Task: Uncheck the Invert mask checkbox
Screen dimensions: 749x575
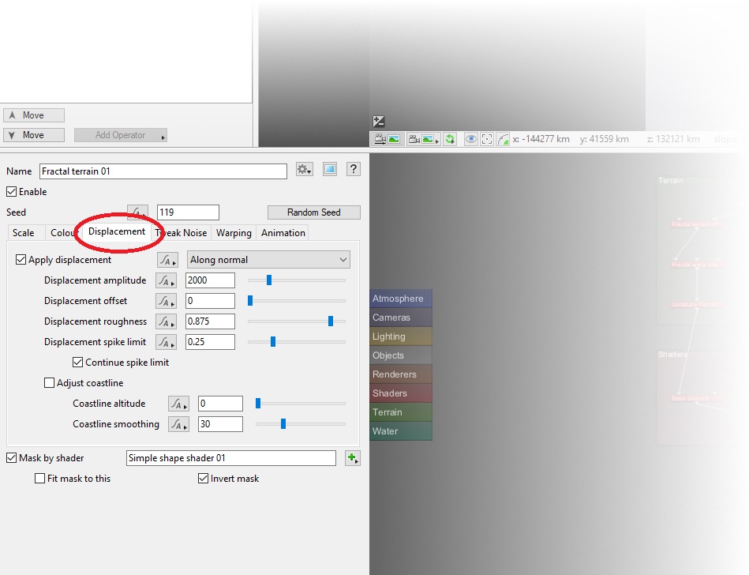Action: point(204,479)
